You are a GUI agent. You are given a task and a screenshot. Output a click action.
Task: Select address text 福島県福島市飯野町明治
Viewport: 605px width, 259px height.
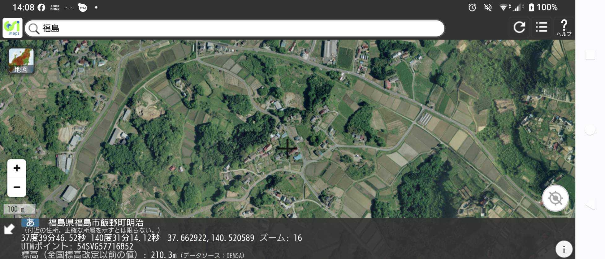[96, 222]
